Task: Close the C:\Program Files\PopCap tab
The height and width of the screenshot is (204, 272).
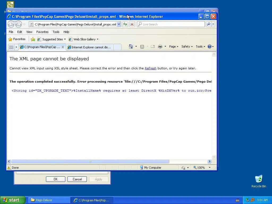Action: [x=63, y=47]
